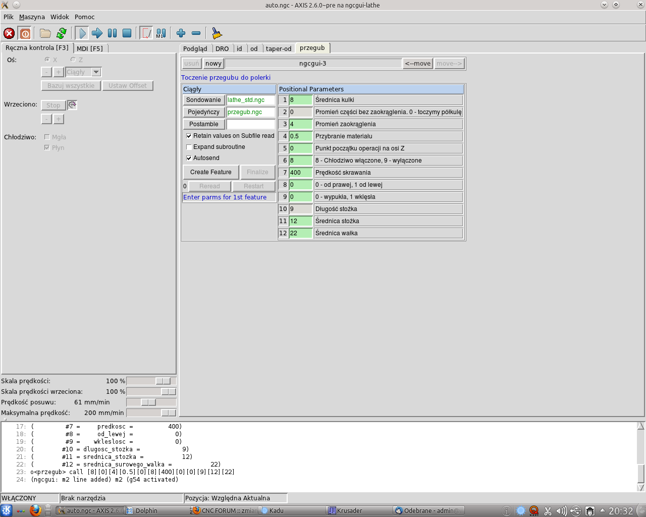646x517 pixels.
Task: Launch Firefox from the panel
Action: point(35,510)
